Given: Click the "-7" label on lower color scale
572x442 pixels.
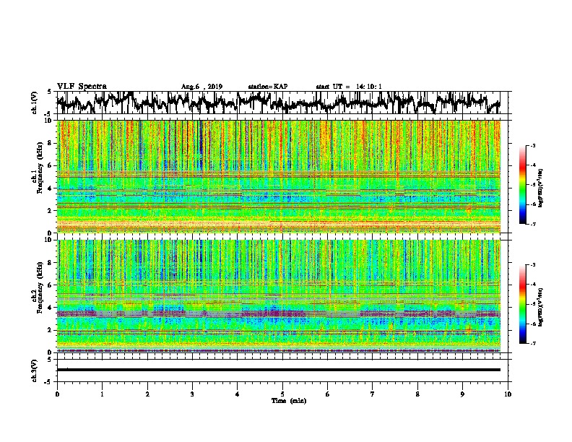Looking at the screenshot, I should tap(532, 343).
